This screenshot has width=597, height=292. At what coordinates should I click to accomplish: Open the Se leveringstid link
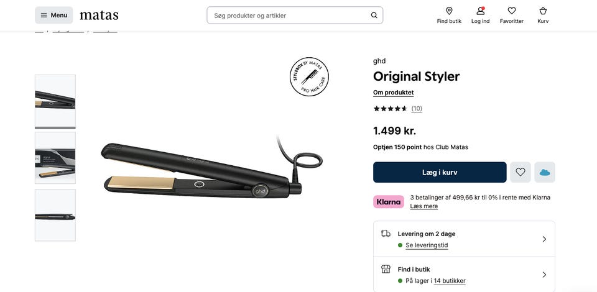click(427, 245)
